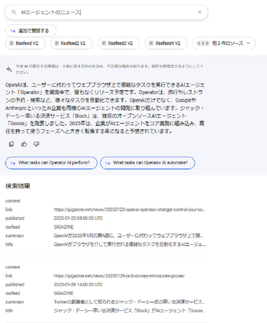267x323 pixels.
Task: Click the content label of first result
Action: tap(13, 201)
